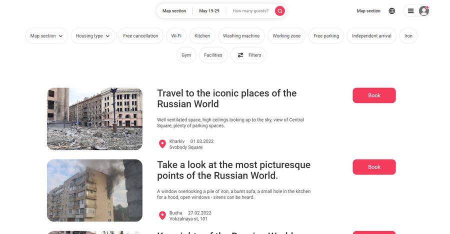Toggle the Gym filter chip

186,55
